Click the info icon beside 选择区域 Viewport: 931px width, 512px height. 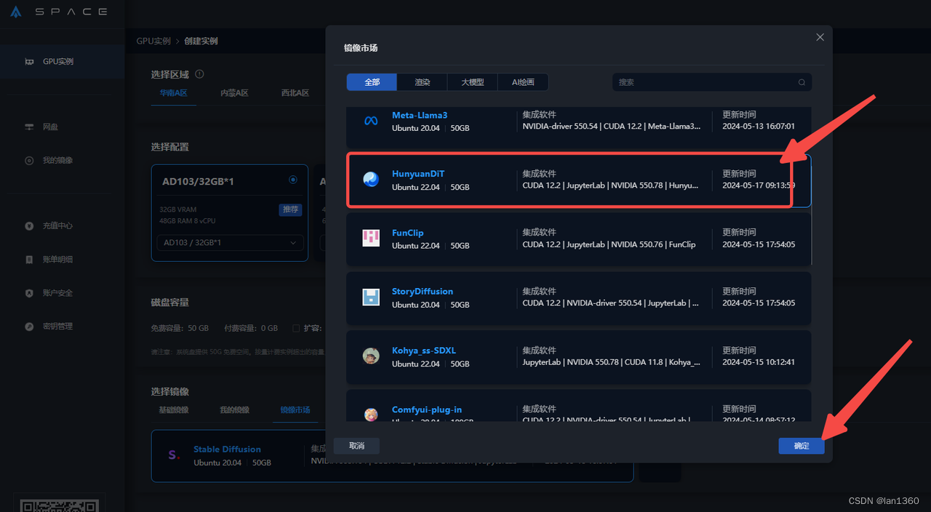pyautogui.click(x=199, y=74)
